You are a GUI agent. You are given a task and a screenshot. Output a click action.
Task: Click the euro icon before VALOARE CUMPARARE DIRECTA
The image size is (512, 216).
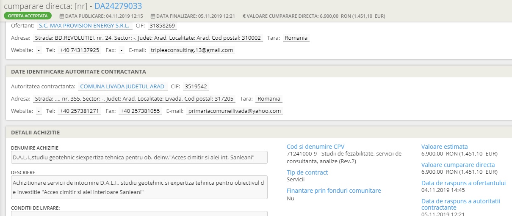click(244, 16)
